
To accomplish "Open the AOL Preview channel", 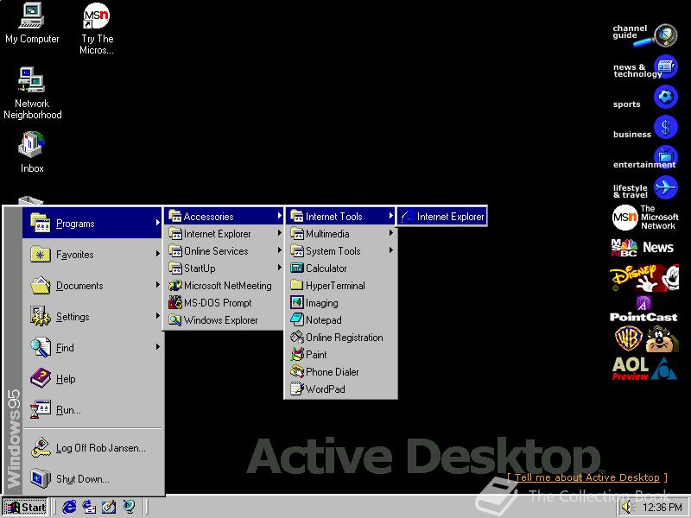I will (644, 369).
